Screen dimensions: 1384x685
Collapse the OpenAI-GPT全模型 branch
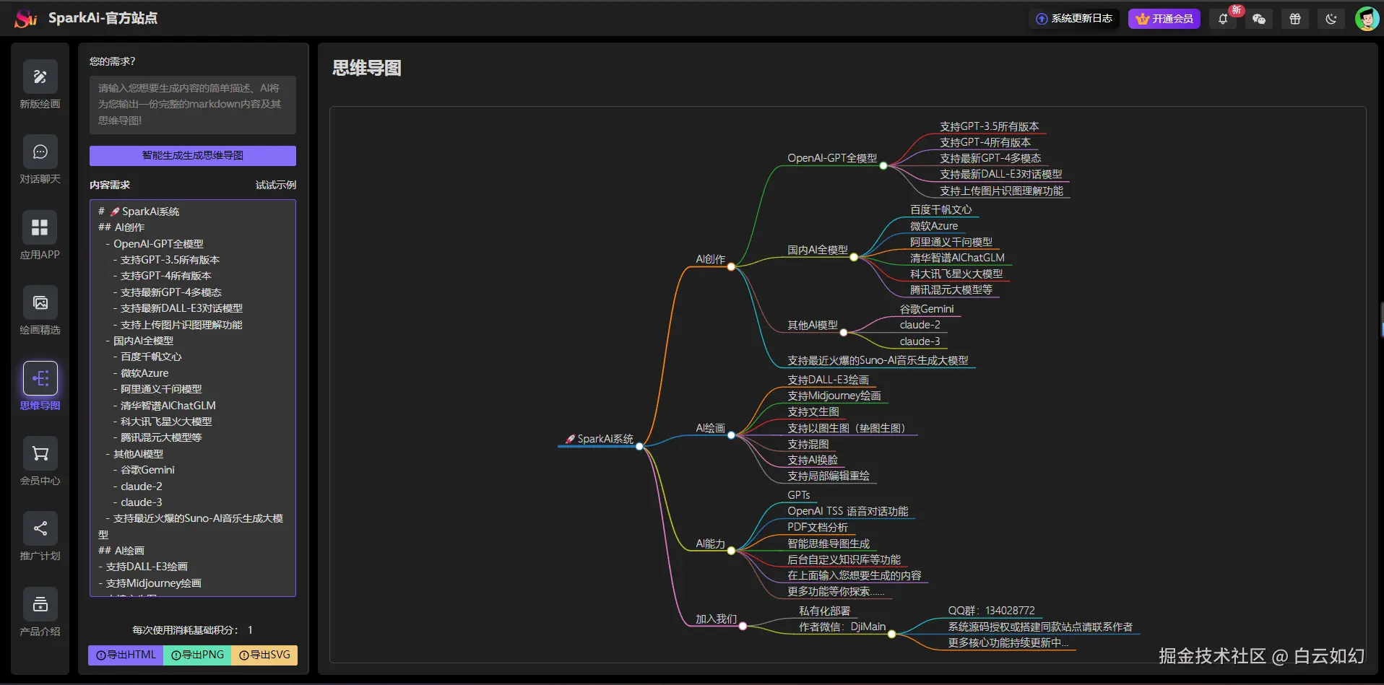(884, 165)
